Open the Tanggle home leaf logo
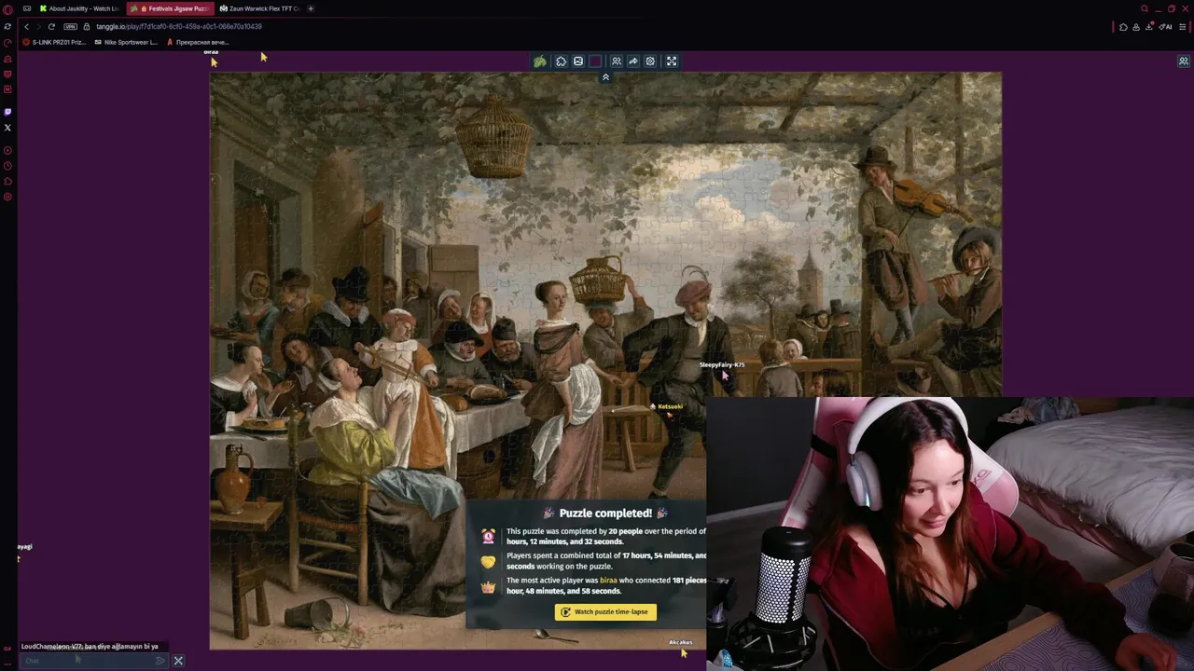1194x671 pixels. (540, 62)
